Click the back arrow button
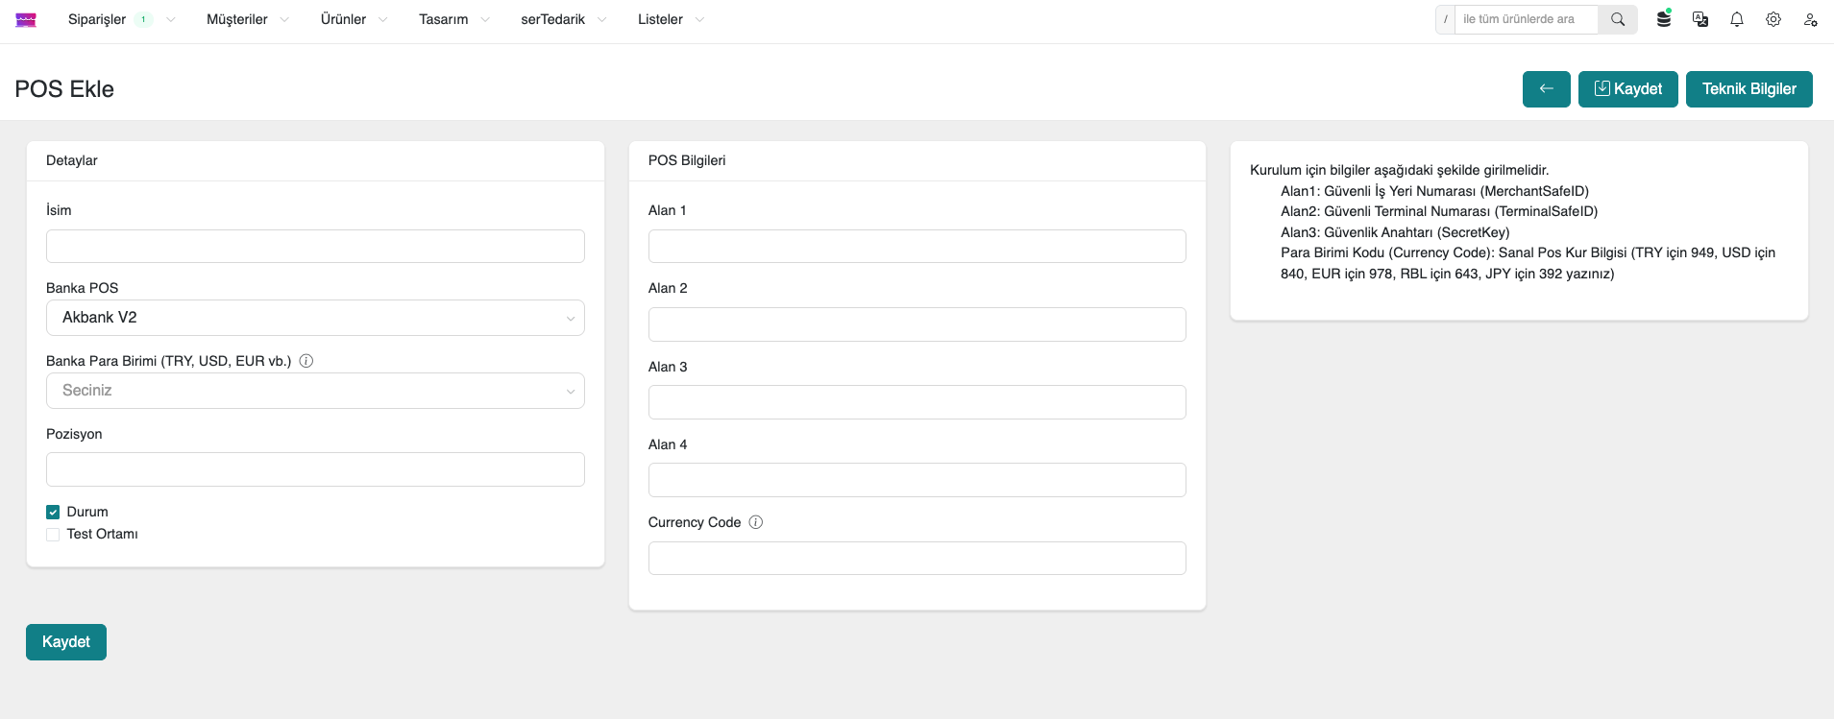Image resolution: width=1834 pixels, height=719 pixels. [1546, 89]
